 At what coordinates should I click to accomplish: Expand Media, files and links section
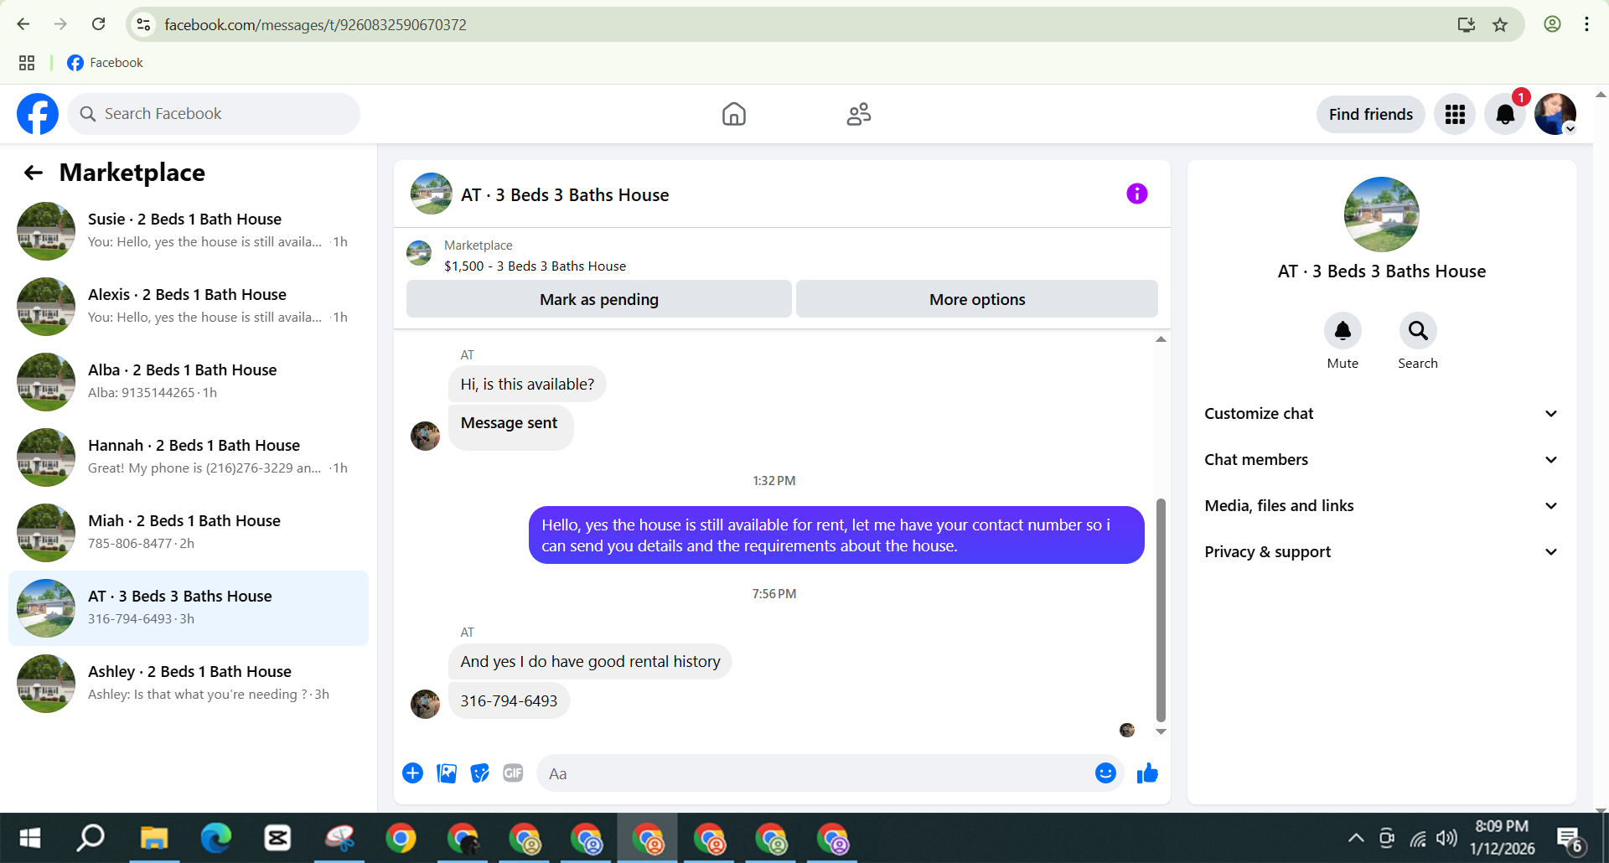click(x=1381, y=506)
